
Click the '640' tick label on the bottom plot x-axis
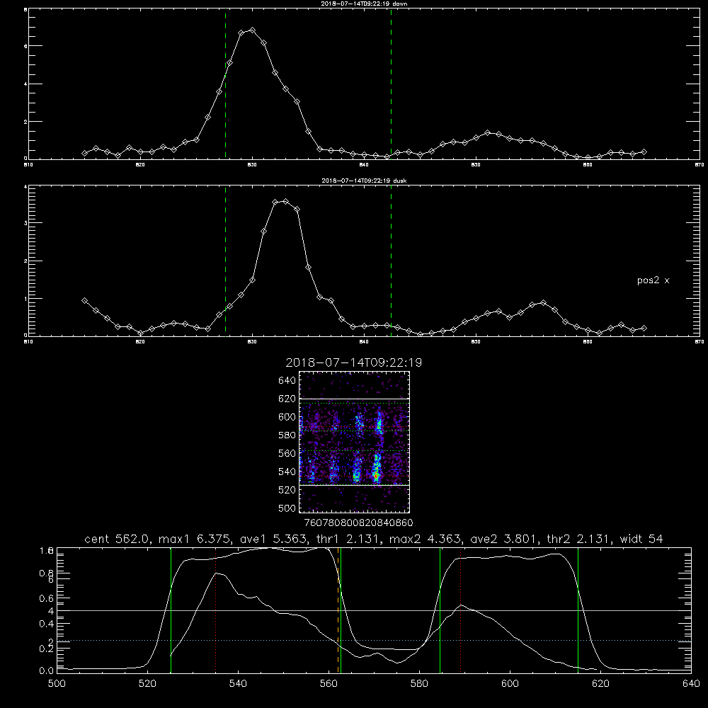click(691, 684)
